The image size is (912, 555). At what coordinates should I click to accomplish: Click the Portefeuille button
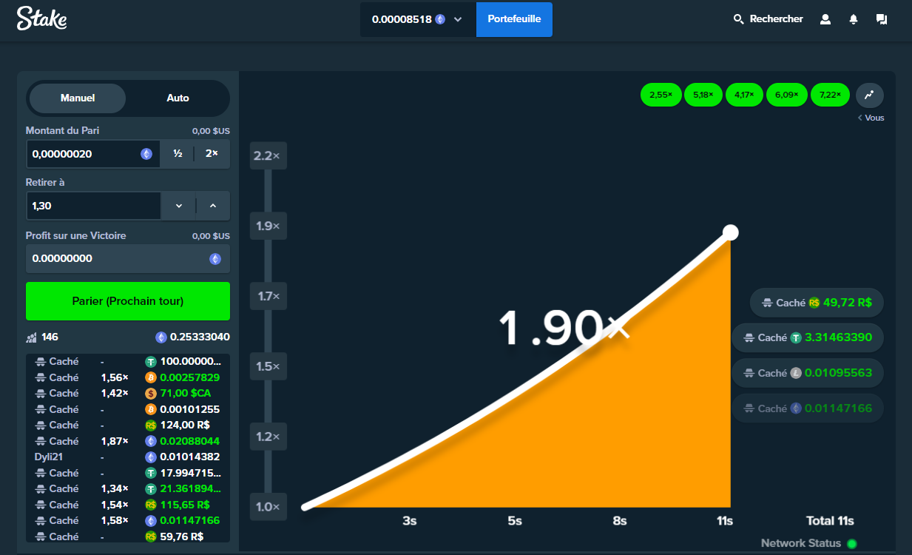[x=514, y=19]
